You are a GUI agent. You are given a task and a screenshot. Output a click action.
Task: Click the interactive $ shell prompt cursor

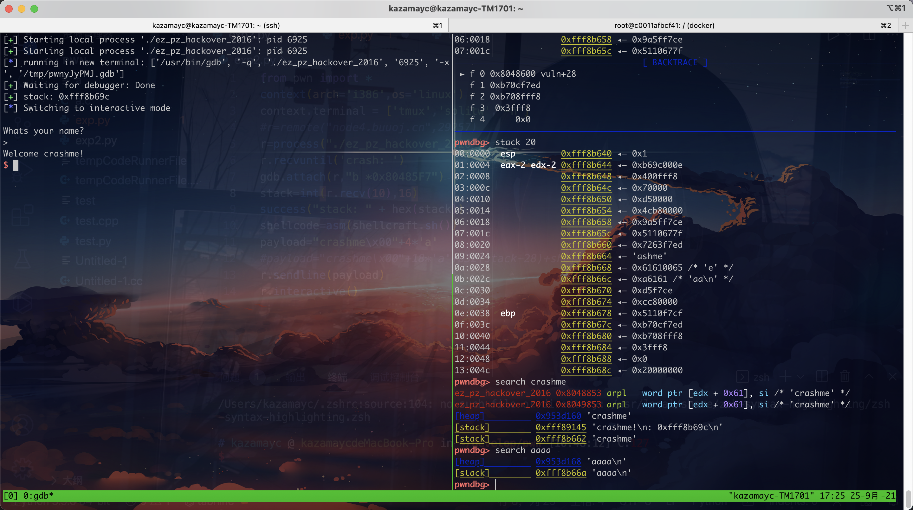[16, 165]
